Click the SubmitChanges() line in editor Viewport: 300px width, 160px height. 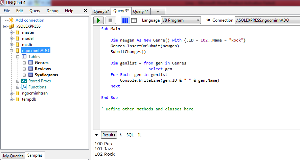tap(128, 52)
